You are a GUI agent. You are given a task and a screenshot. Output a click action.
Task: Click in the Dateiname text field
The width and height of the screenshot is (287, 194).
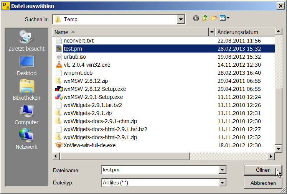tap(159, 170)
